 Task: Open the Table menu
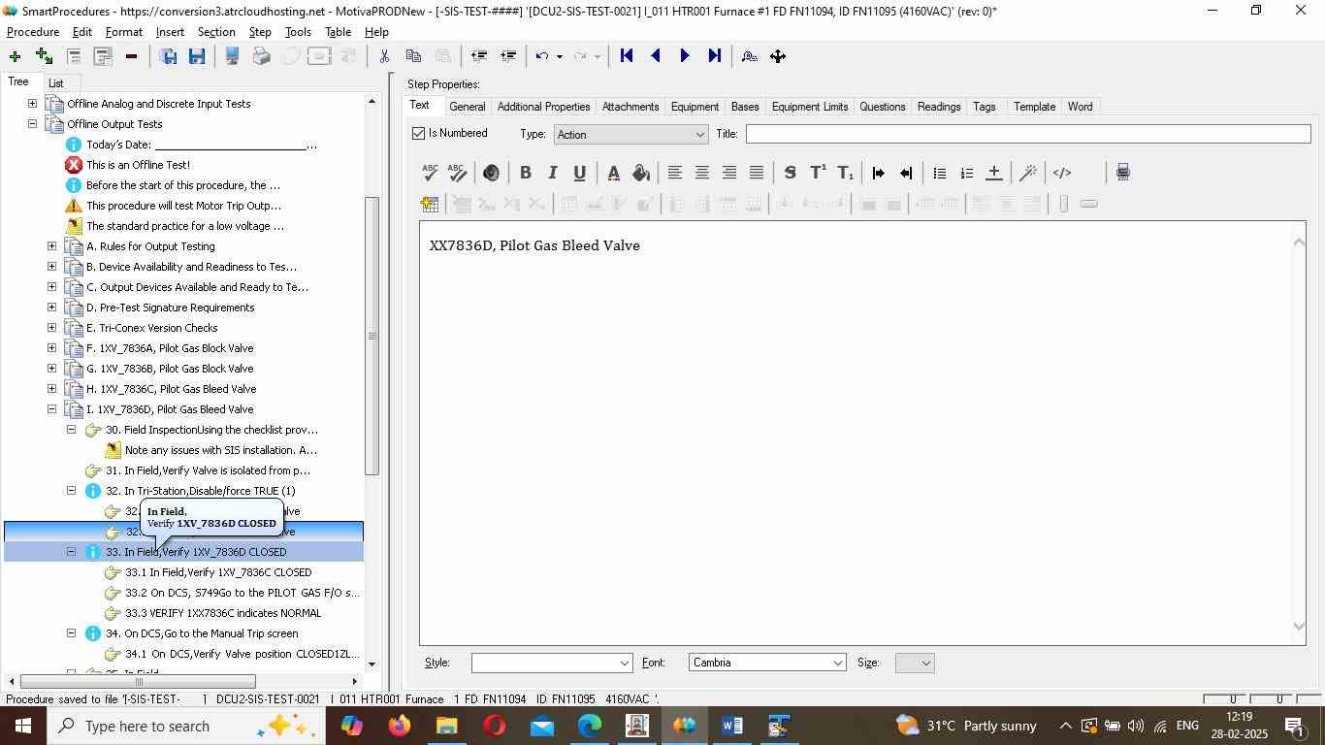pos(338,32)
